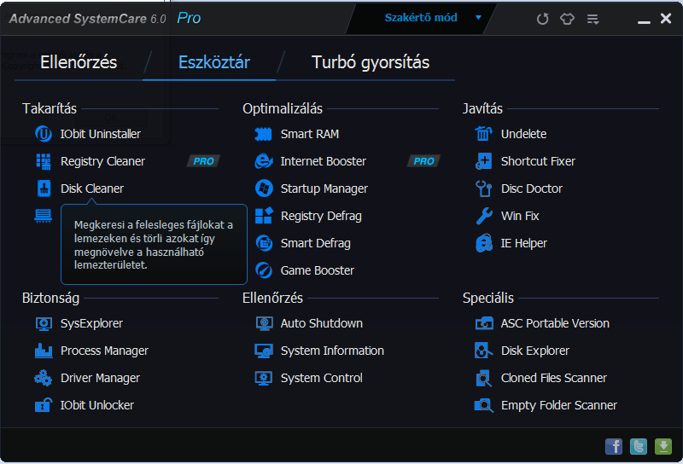Image resolution: width=683 pixels, height=464 pixels.
Task: Select the Eszköztár tab
Action: [x=214, y=62]
